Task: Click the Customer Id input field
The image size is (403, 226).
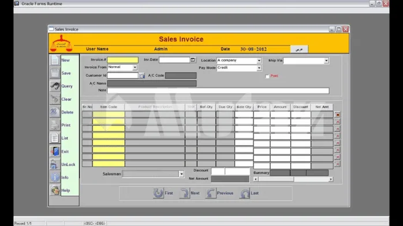Action: coord(122,76)
